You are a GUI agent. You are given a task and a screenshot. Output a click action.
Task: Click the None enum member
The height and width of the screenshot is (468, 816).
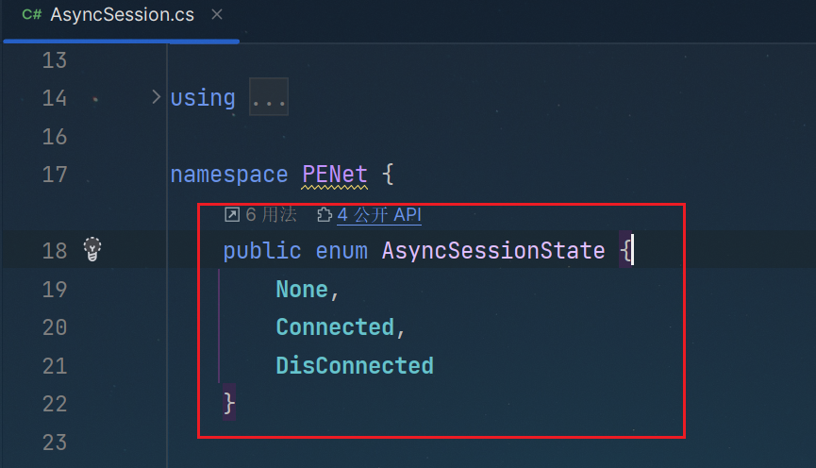click(302, 289)
